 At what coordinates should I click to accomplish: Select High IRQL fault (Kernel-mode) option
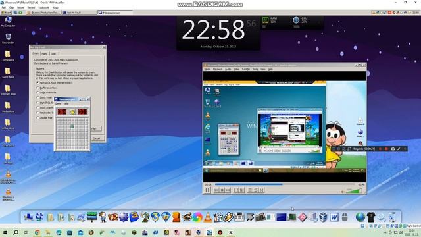point(54,83)
